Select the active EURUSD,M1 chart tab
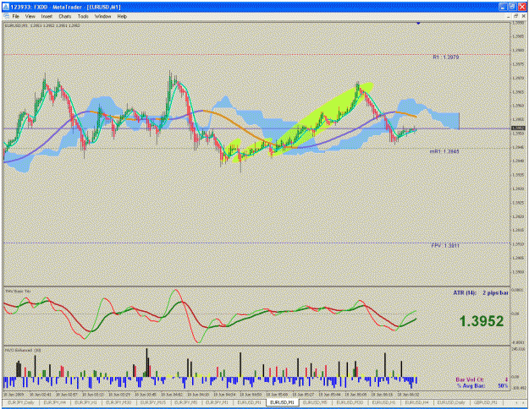 coord(282,402)
